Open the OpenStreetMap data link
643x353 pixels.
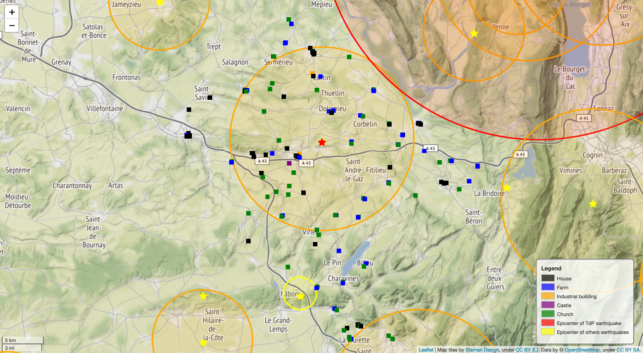pos(582,350)
